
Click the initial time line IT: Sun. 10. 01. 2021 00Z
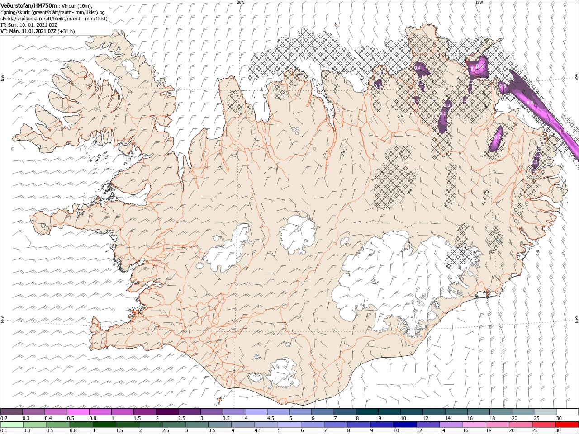pos(29,25)
